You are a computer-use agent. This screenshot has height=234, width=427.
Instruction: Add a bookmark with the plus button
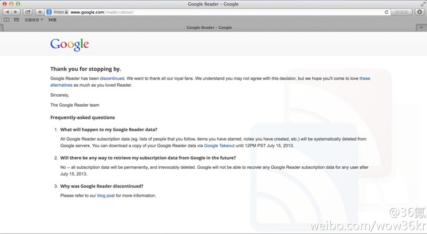click(x=40, y=12)
